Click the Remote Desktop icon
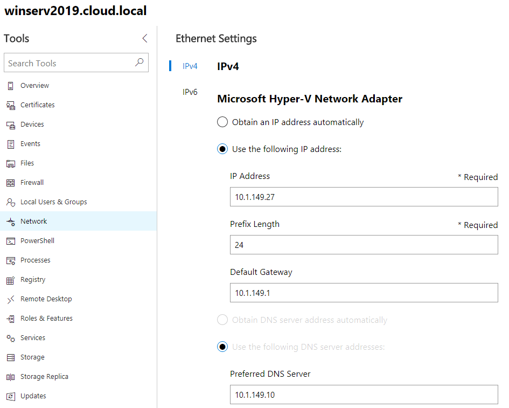 10,299
